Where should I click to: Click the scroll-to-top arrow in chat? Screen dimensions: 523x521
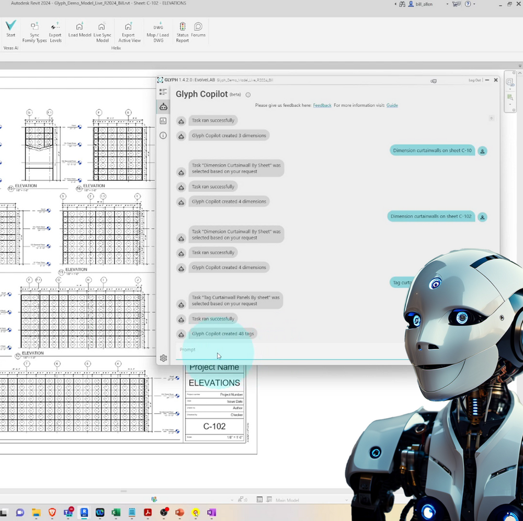pyautogui.click(x=491, y=118)
